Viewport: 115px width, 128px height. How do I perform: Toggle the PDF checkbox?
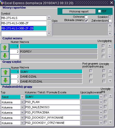coord(99,11)
